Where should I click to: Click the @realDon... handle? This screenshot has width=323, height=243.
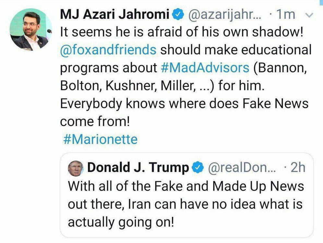242,167
